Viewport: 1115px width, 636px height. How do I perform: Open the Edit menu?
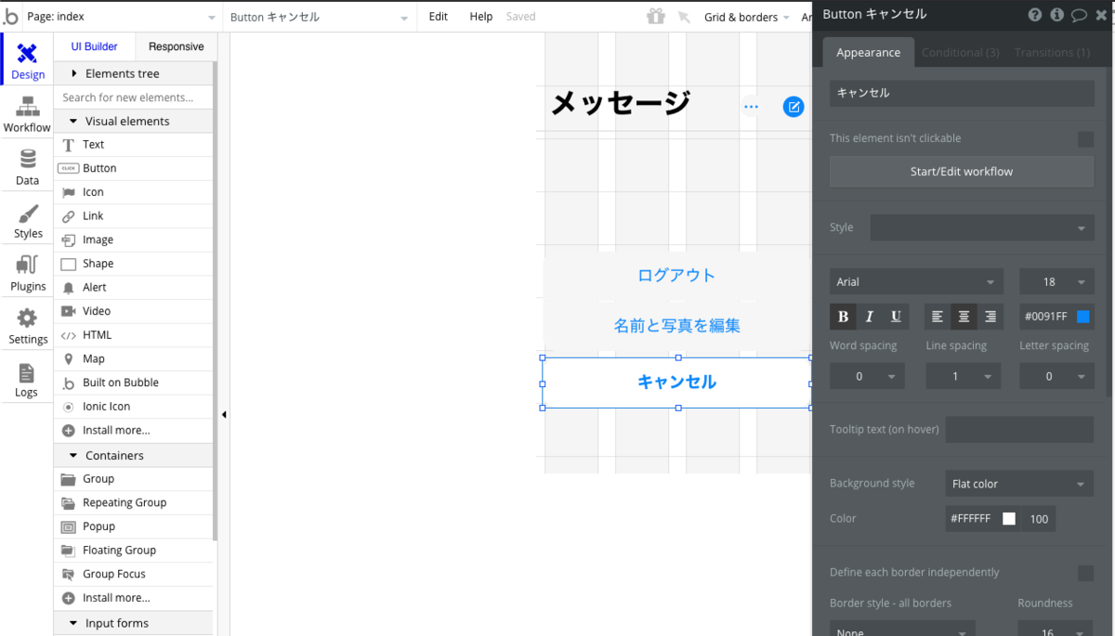point(438,17)
